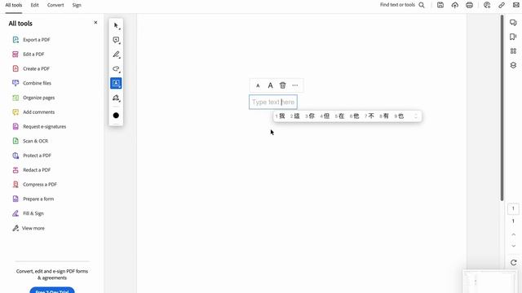Open Organize pages tool
522x293 pixels.
[x=33, y=98]
